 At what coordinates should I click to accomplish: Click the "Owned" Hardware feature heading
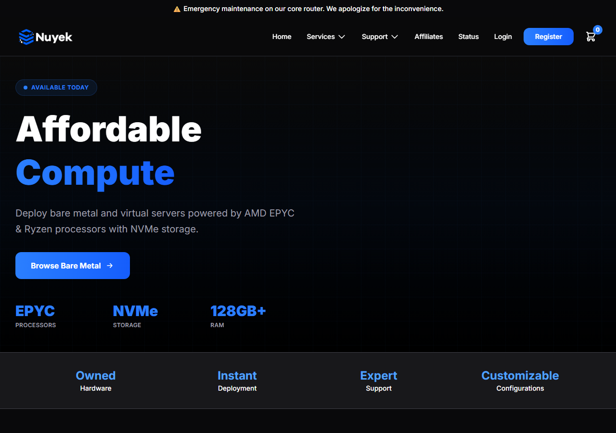(96, 375)
